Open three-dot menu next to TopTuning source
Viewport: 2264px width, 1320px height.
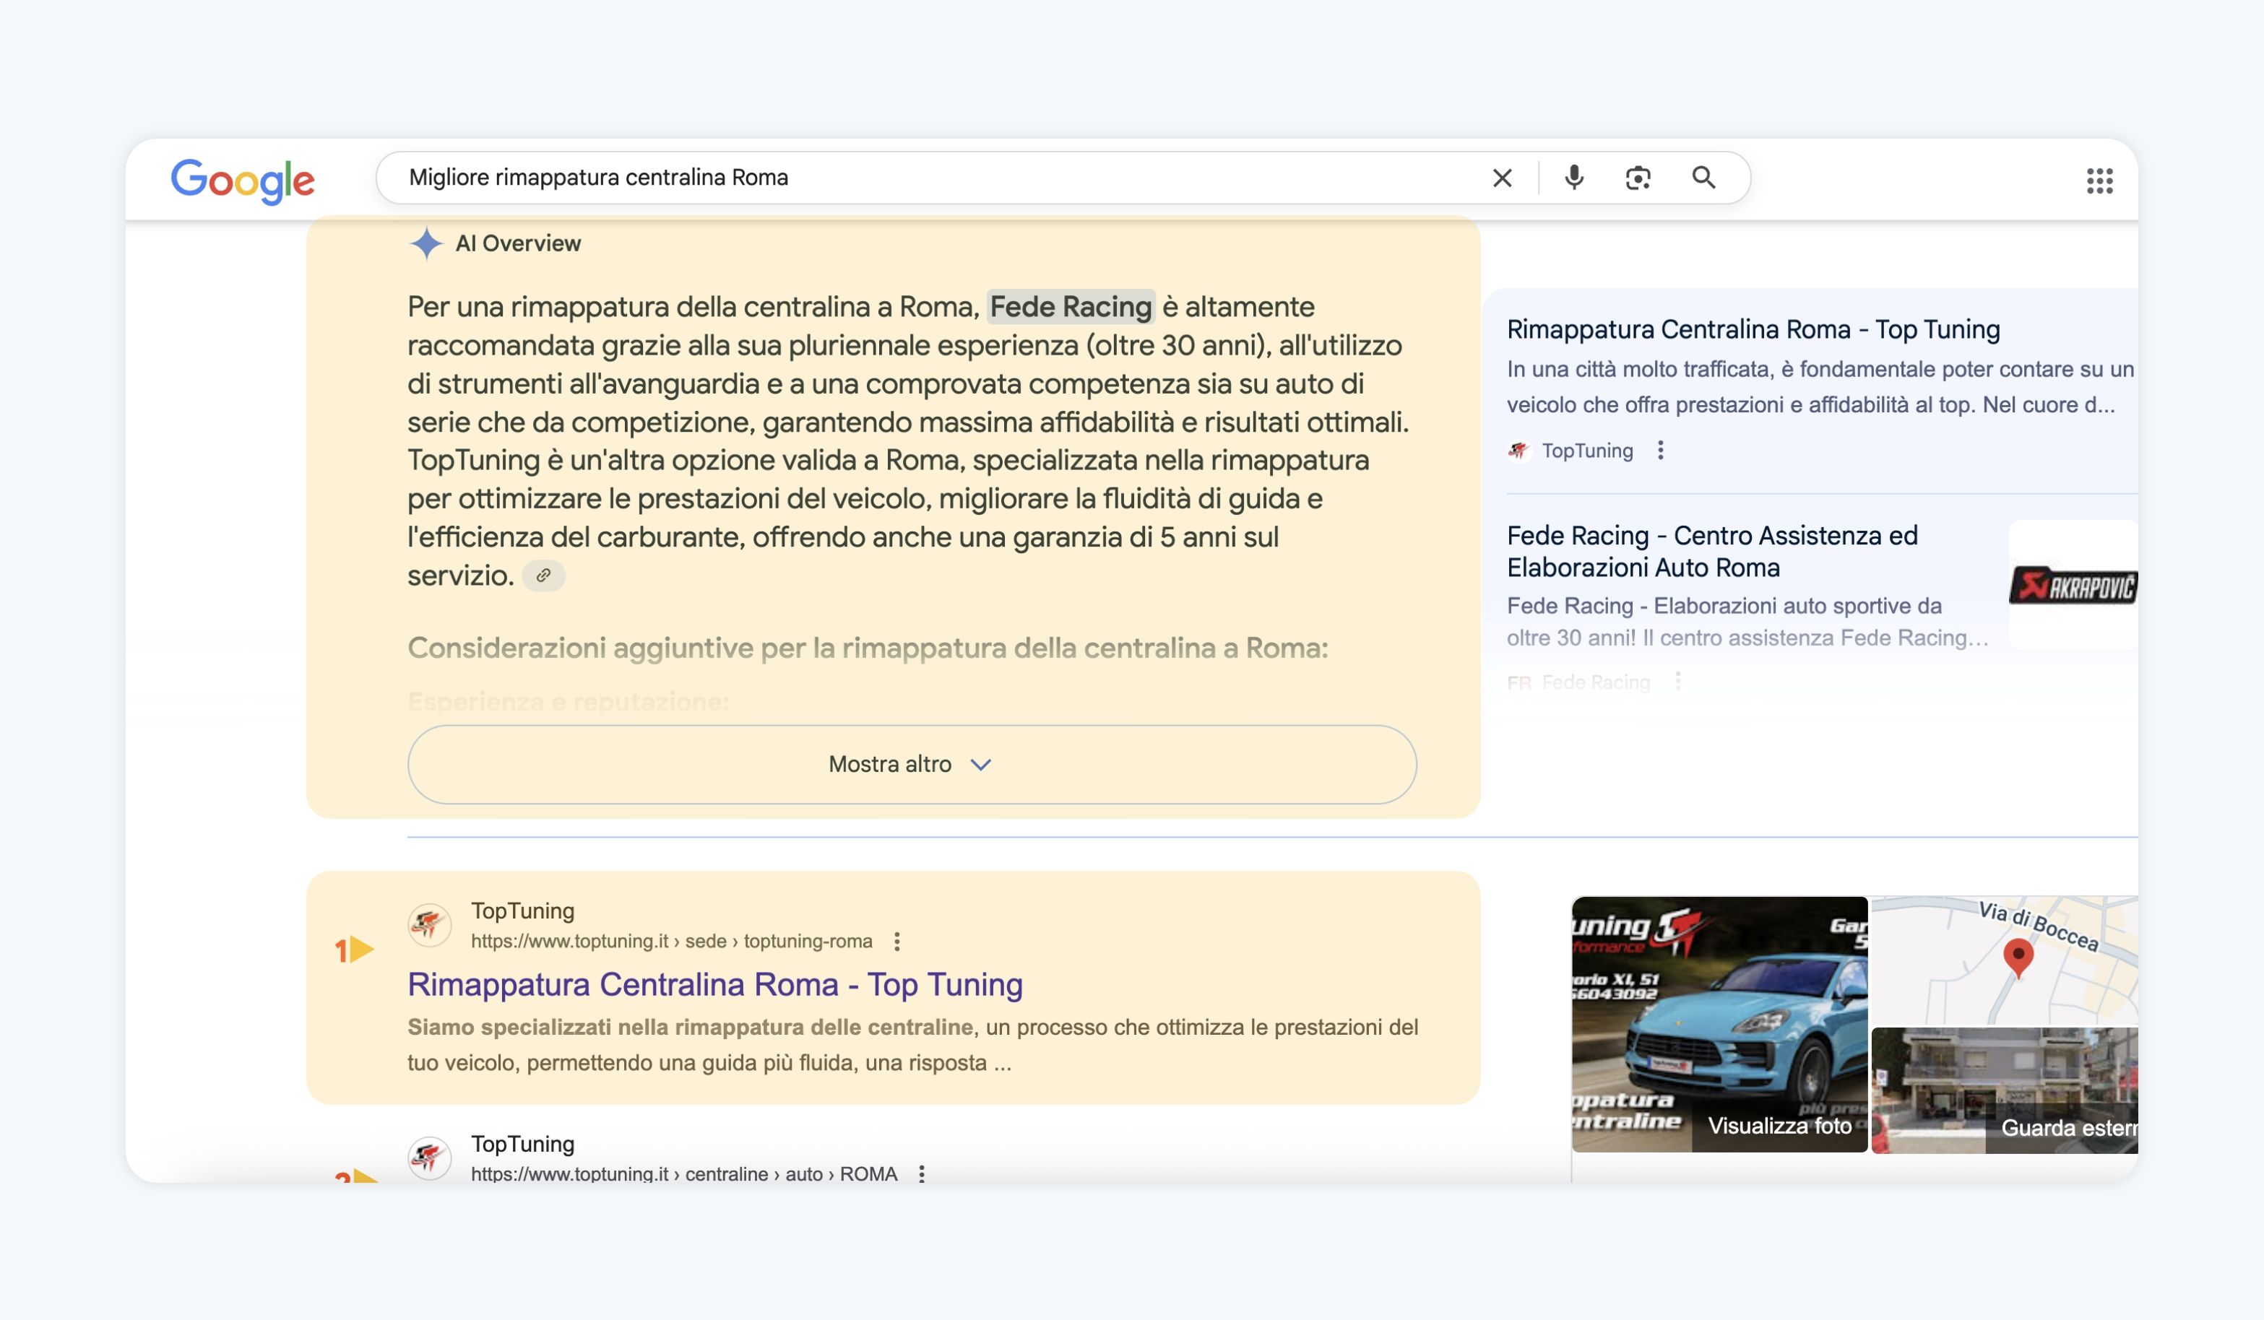pos(1660,450)
